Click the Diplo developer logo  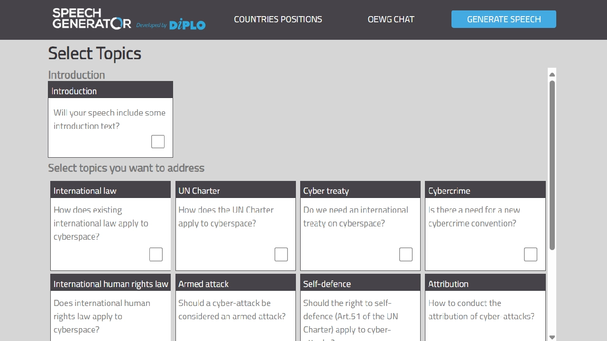tap(187, 24)
